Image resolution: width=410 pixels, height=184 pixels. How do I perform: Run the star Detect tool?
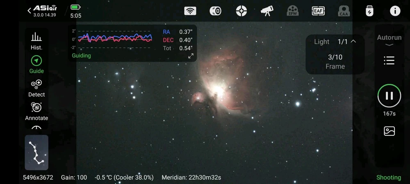point(36,88)
